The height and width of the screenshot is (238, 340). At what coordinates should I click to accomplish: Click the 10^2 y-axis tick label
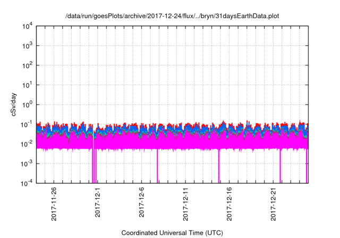[27, 66]
